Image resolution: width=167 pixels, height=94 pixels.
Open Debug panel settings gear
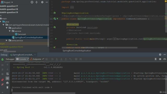click(160, 55)
